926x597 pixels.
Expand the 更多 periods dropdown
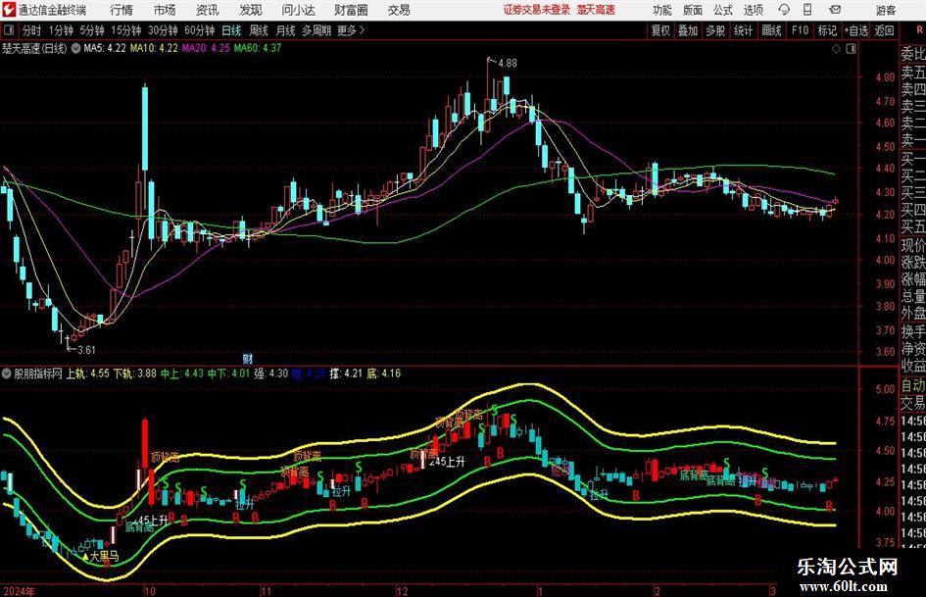[351, 30]
